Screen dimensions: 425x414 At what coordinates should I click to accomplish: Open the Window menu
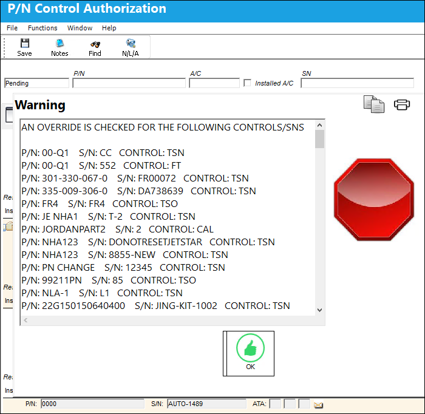(80, 28)
